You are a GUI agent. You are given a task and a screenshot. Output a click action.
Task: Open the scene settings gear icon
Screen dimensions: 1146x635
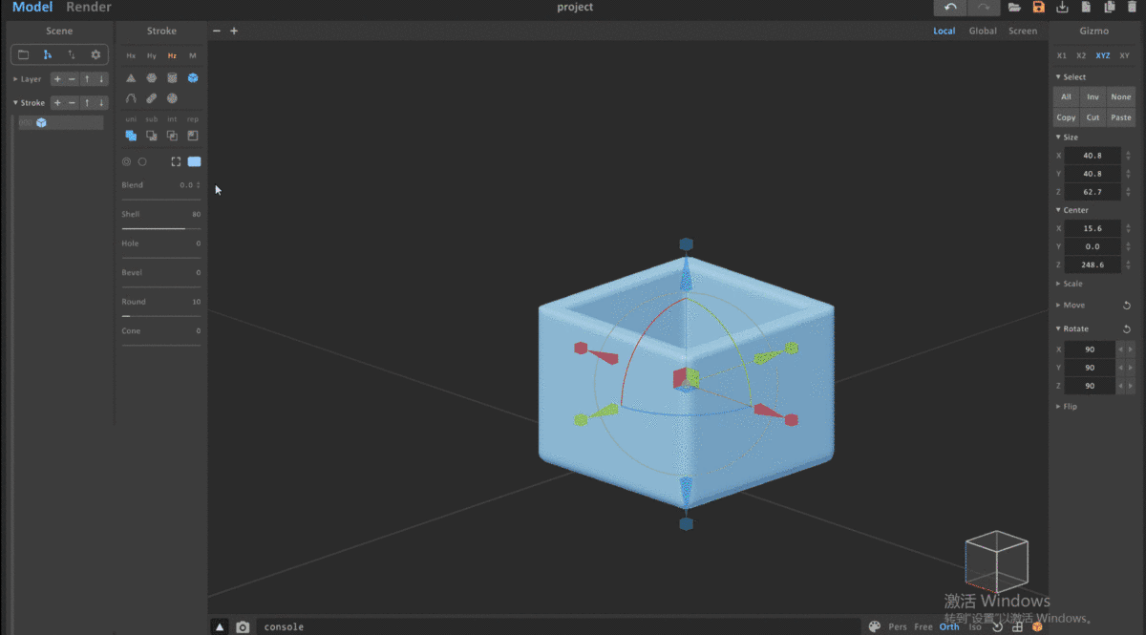95,54
